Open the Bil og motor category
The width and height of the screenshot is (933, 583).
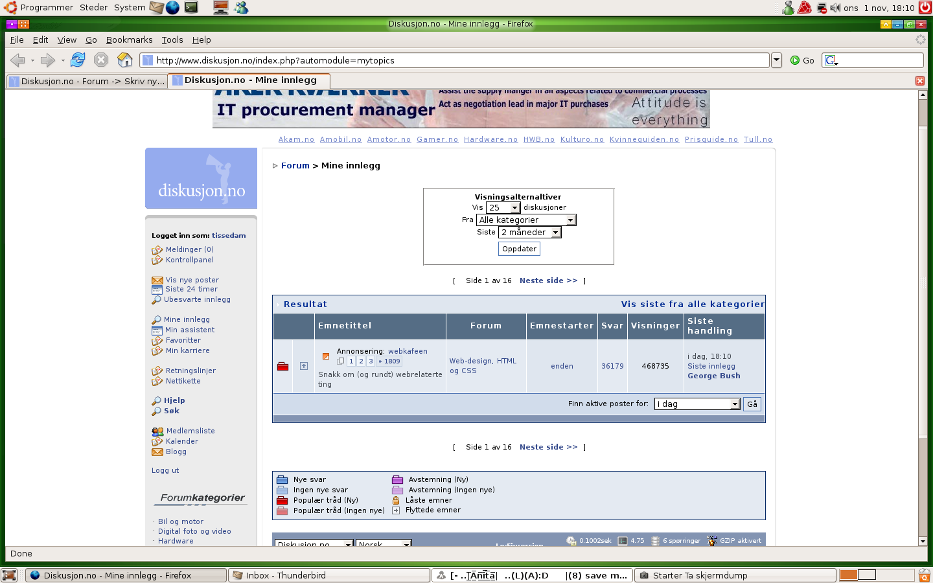point(180,521)
